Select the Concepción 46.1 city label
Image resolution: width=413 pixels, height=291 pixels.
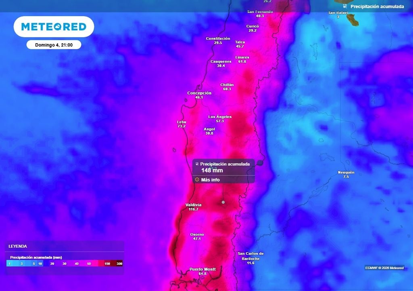click(x=199, y=95)
